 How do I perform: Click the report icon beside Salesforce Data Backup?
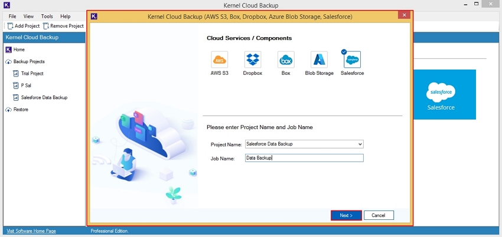[16, 97]
